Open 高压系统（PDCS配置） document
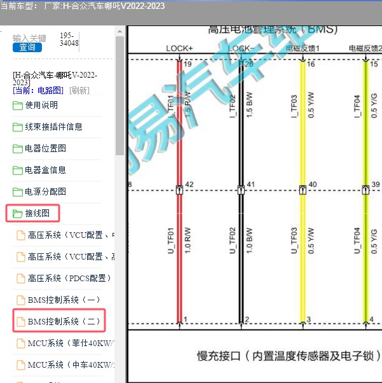The image size is (382, 383). click(69, 278)
